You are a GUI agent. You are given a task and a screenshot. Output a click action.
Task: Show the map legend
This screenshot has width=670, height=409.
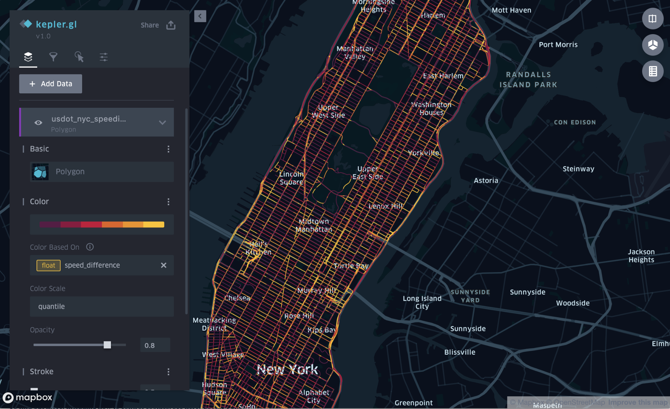[652, 71]
